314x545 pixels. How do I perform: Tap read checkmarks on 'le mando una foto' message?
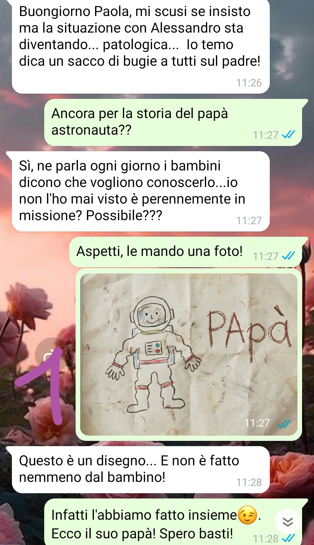pyautogui.click(x=289, y=256)
